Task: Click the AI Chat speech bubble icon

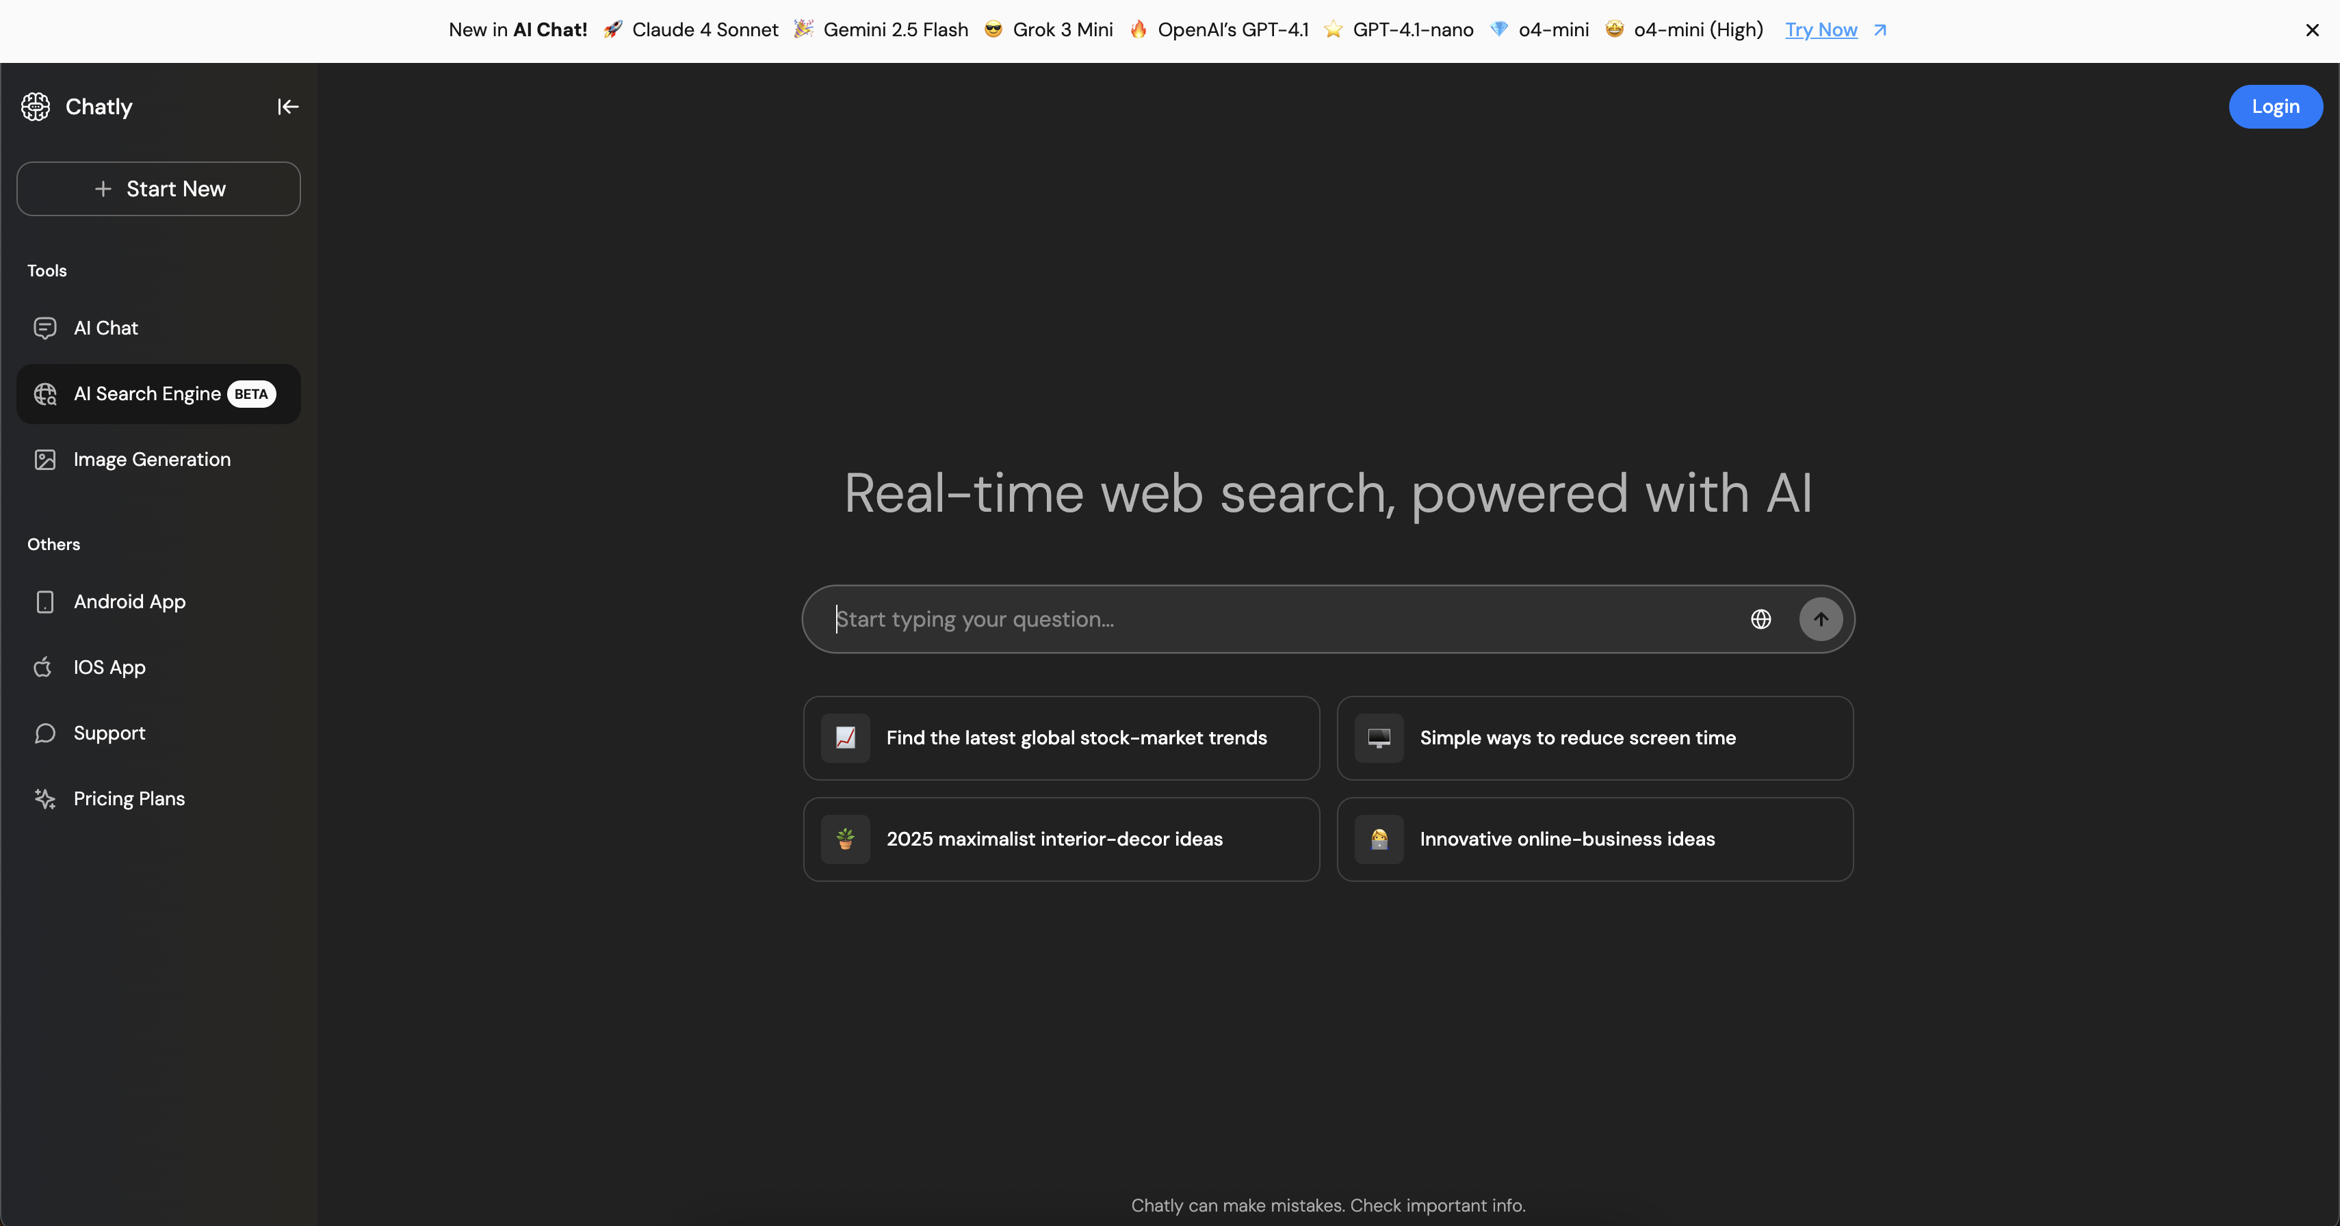Action: [44, 328]
